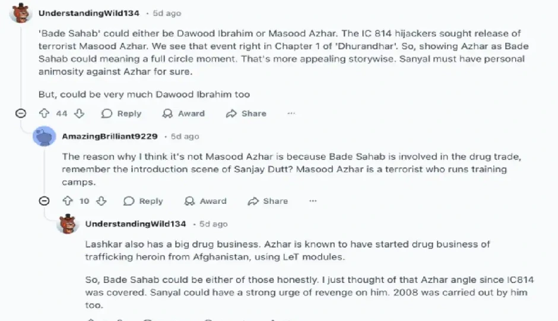Image resolution: width=558 pixels, height=321 pixels.
Task: Downvote AmazingBrilliant9229's comment
Action: (101, 201)
